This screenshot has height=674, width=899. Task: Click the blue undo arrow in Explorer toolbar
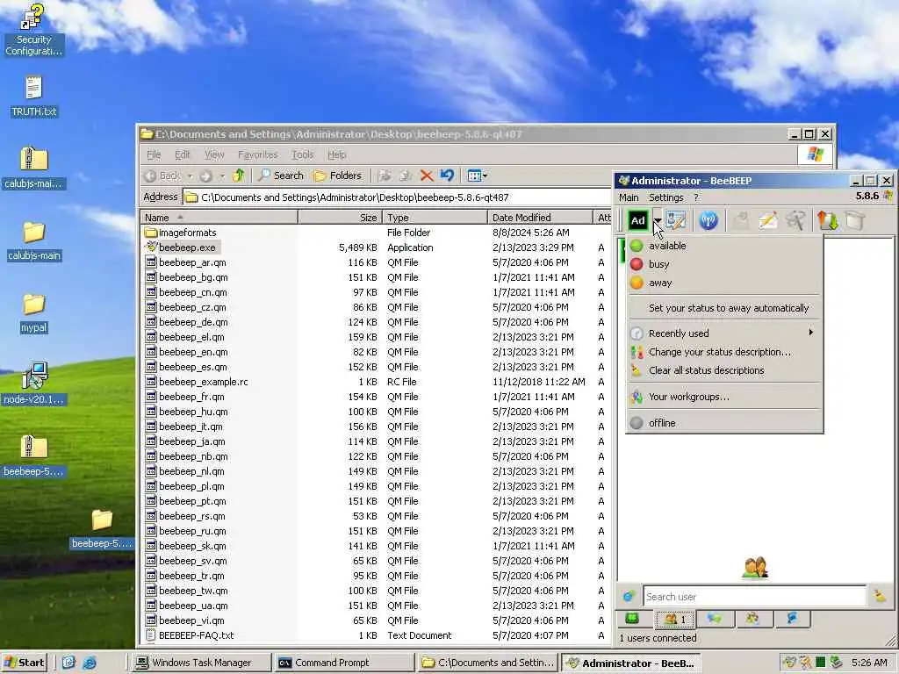pyautogui.click(x=447, y=176)
